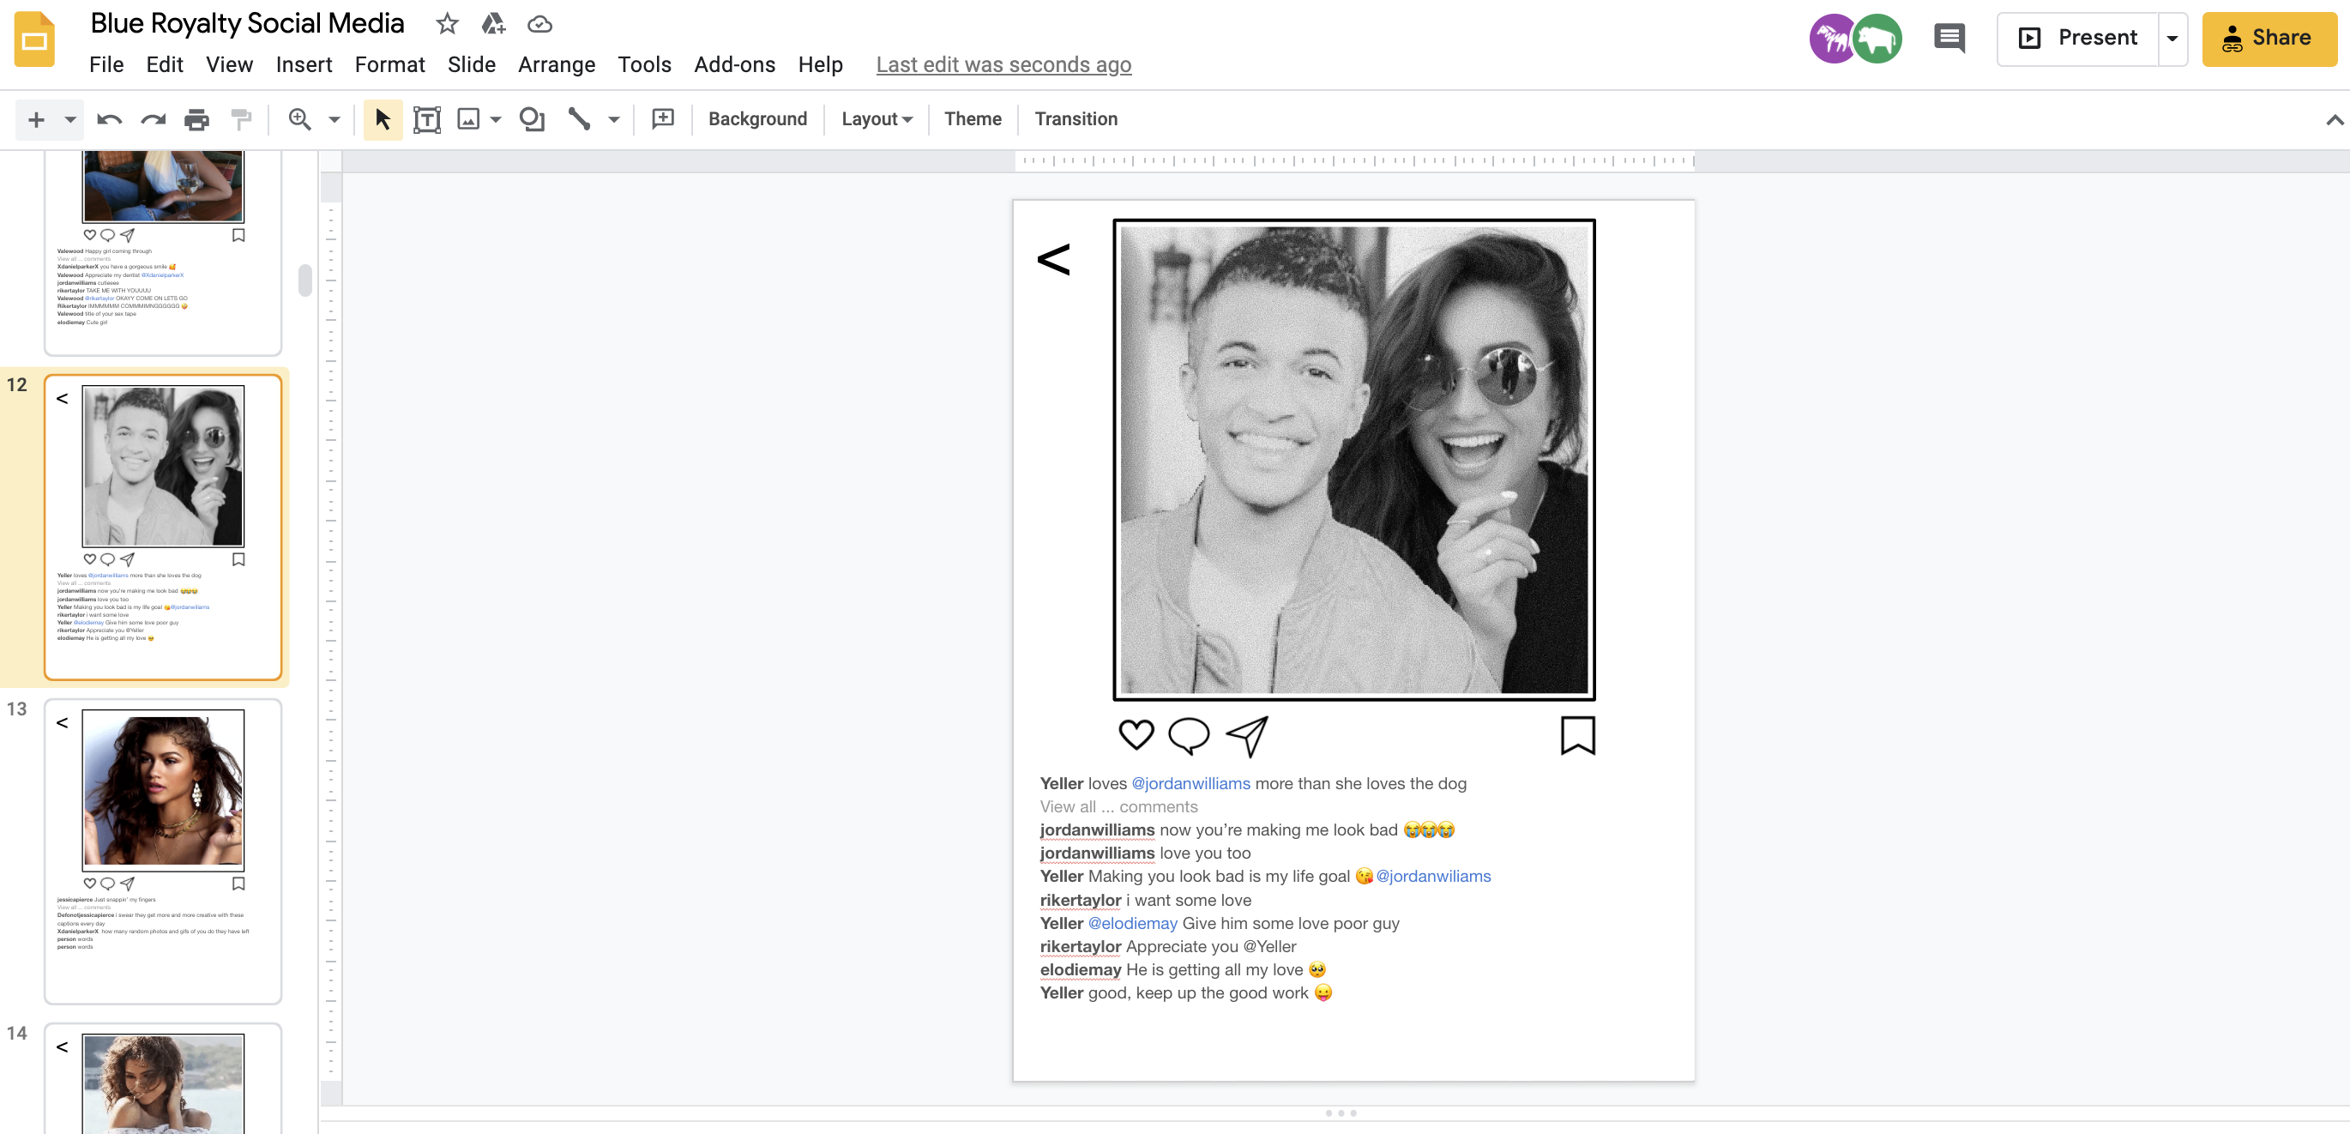Open the Add-ons menu
This screenshot has height=1134, width=2350.
click(733, 65)
